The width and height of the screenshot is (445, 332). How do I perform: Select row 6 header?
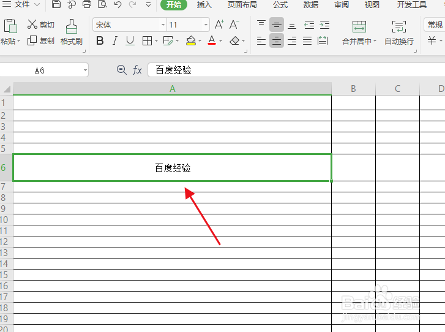[6, 168]
